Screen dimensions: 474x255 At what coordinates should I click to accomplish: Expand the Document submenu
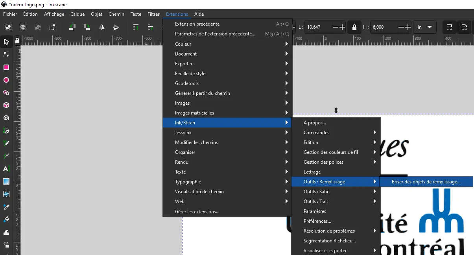pyautogui.click(x=227, y=54)
